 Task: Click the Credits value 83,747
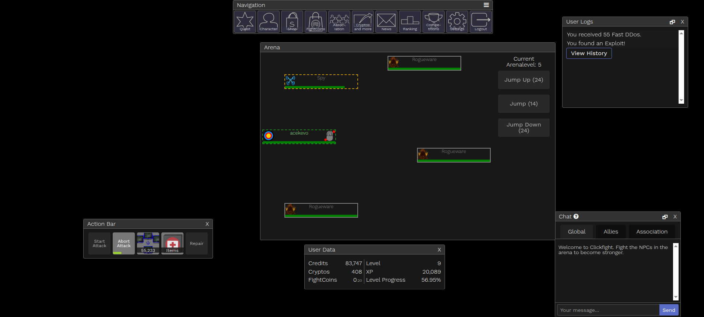click(x=354, y=263)
